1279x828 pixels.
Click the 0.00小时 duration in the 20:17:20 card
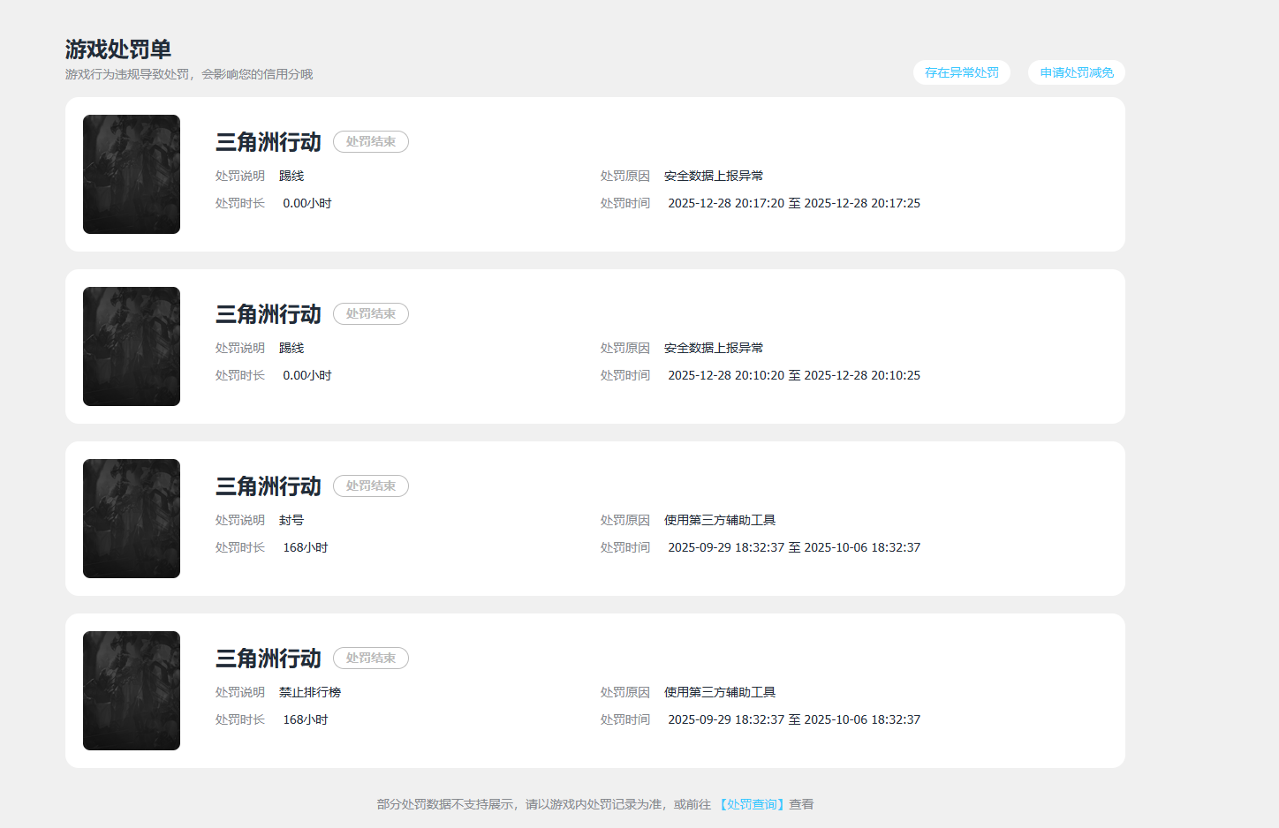click(307, 203)
